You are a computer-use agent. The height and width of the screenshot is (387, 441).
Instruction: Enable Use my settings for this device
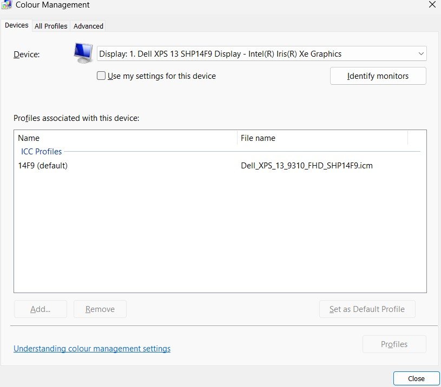tap(101, 76)
